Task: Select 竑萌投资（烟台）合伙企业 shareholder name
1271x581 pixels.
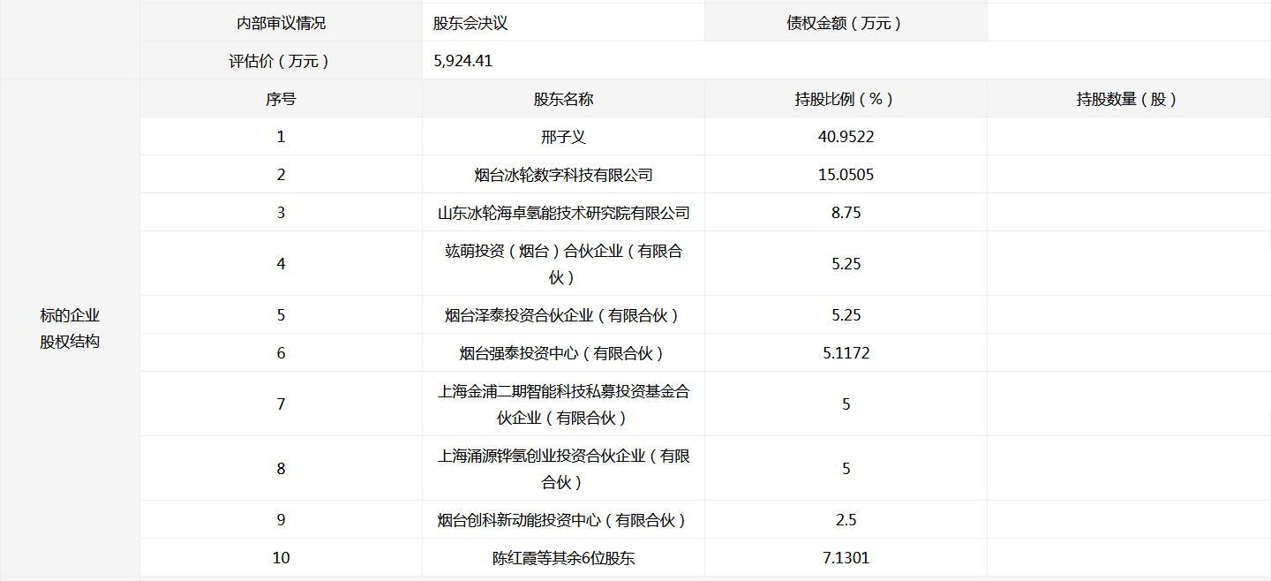Action: point(563,264)
